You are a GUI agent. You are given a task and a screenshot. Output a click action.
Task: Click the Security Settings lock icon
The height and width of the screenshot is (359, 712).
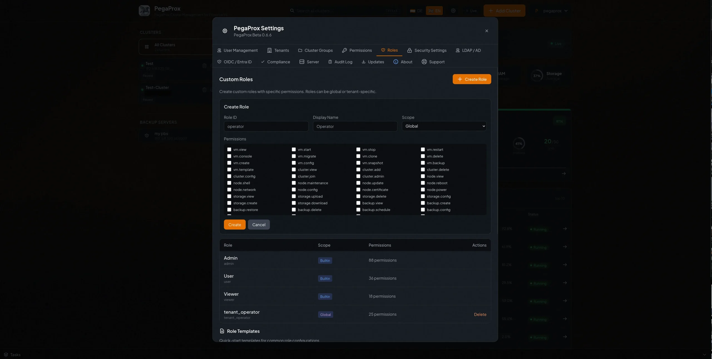(409, 50)
